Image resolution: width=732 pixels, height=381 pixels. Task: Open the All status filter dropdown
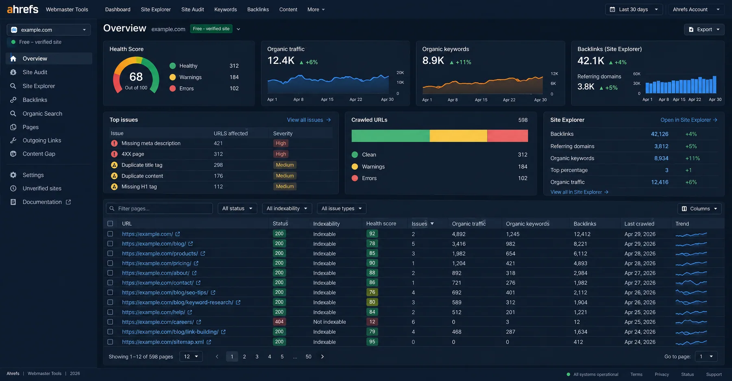point(237,208)
